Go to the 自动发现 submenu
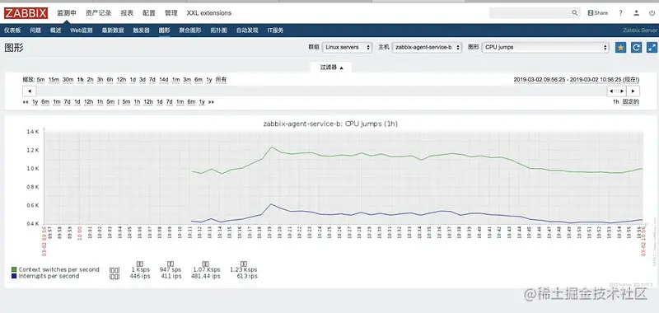 coord(247,30)
